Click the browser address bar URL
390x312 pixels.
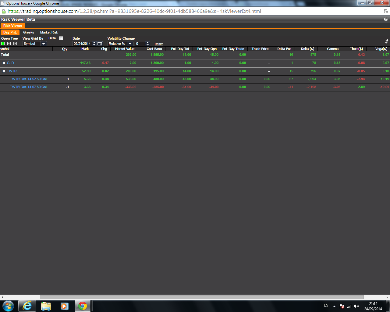coord(134,11)
